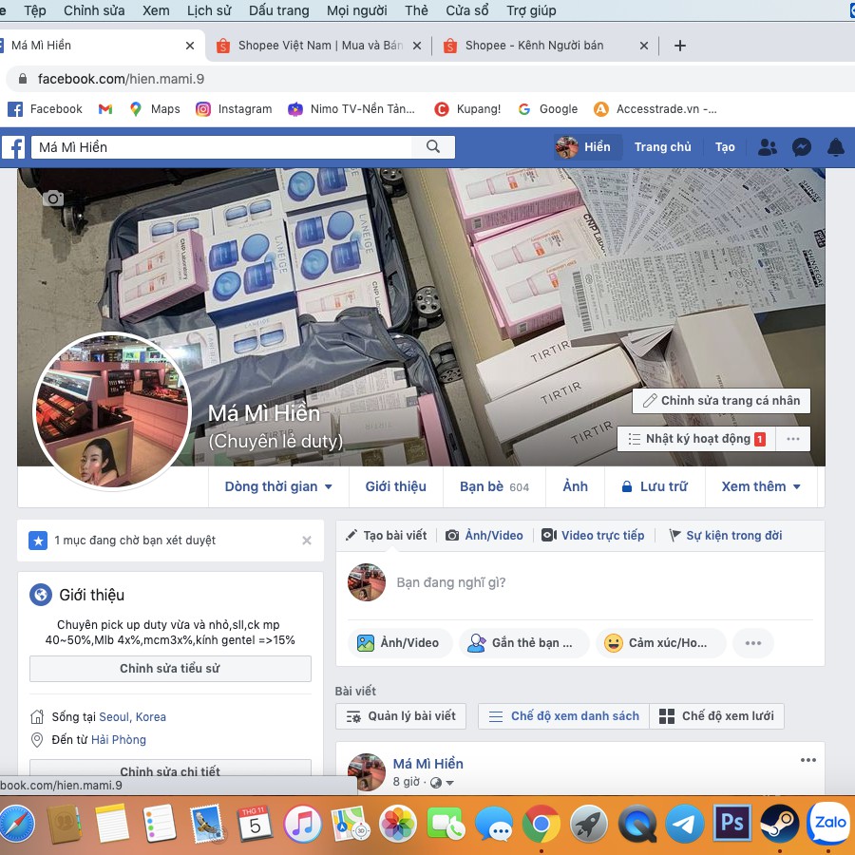Expand the Xem thêm profile menu
Screen dimensions: 855x855
761,486
